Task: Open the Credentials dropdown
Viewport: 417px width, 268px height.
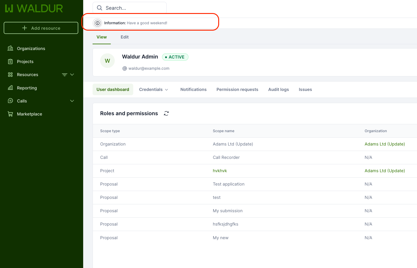Action: click(153, 89)
